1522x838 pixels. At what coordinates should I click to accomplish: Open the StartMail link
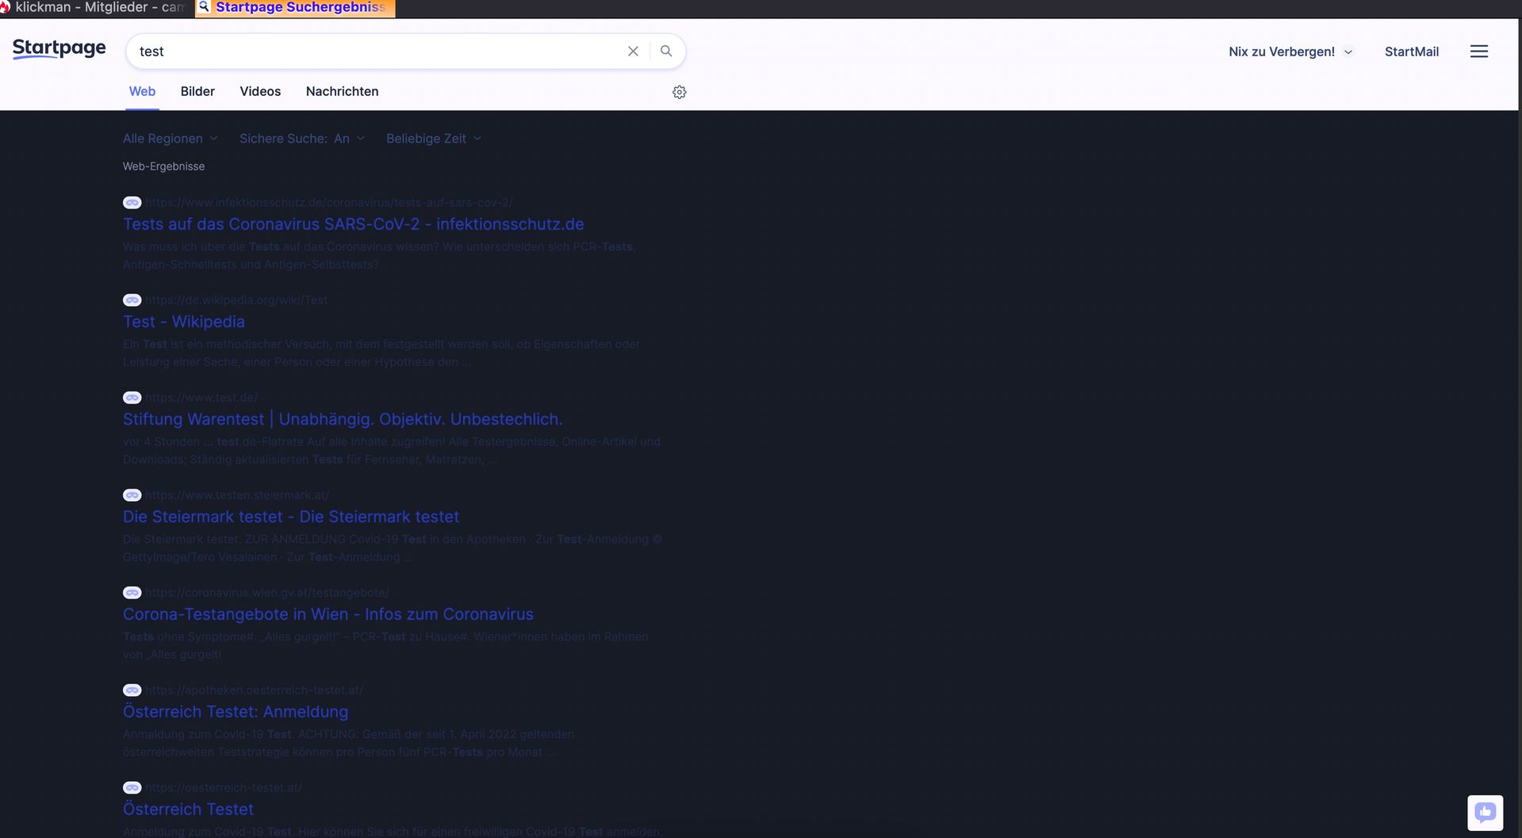1412,52
